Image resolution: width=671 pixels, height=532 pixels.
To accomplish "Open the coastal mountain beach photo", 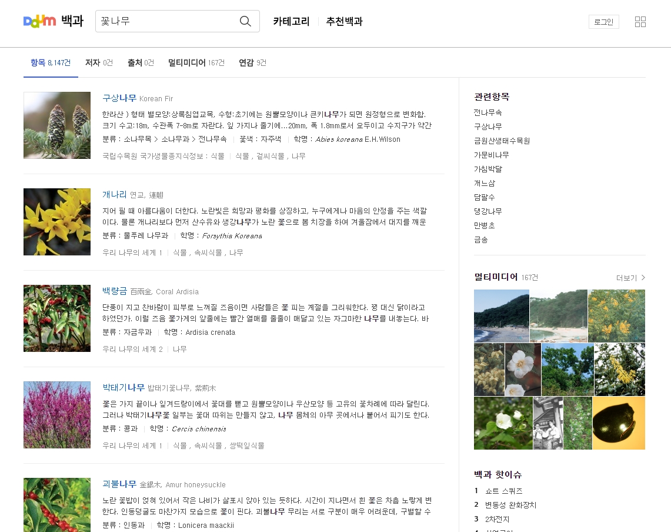I will [x=502, y=315].
